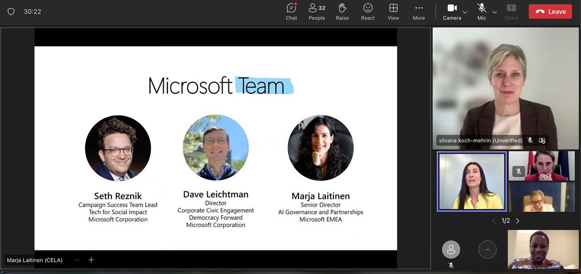Change the meeting View layout
This screenshot has height=274, width=581.
[394, 12]
